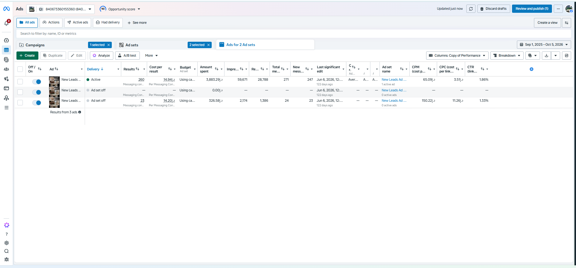Click the profile avatar

click(569, 9)
